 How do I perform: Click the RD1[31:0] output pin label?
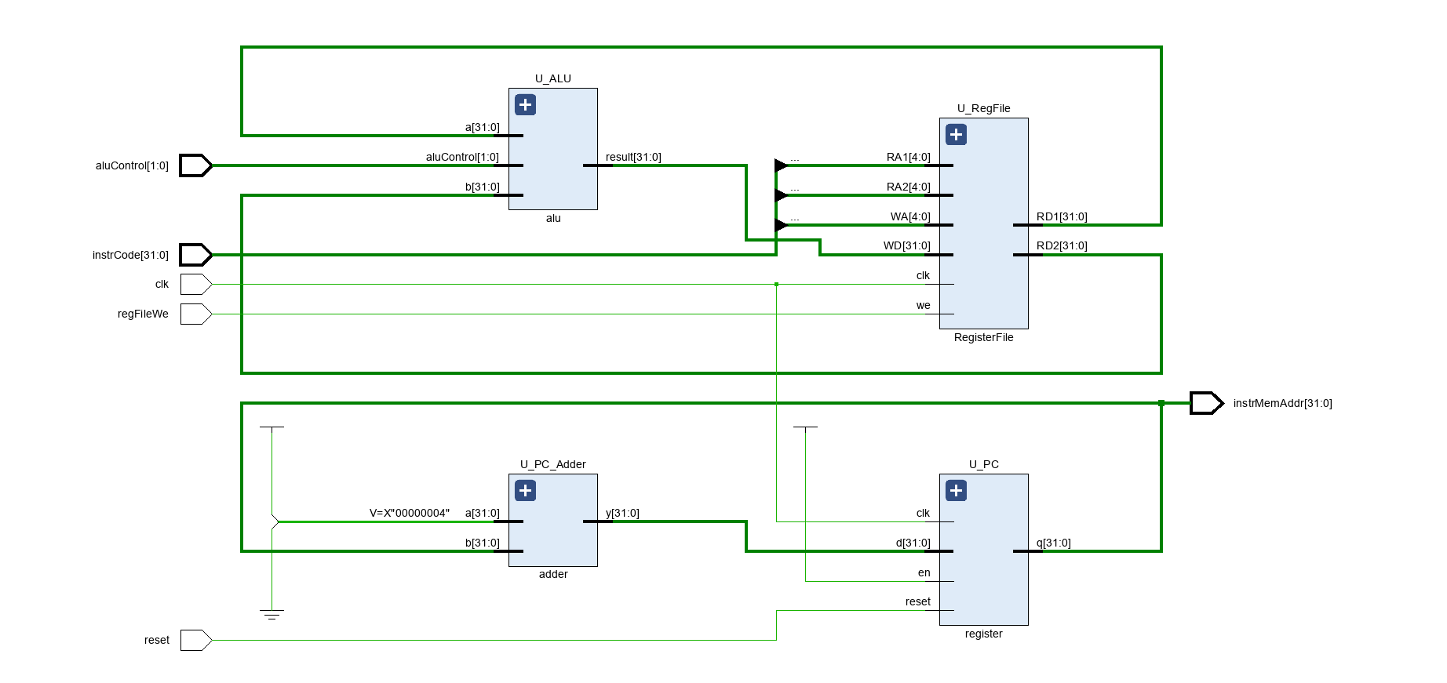[x=1062, y=216]
